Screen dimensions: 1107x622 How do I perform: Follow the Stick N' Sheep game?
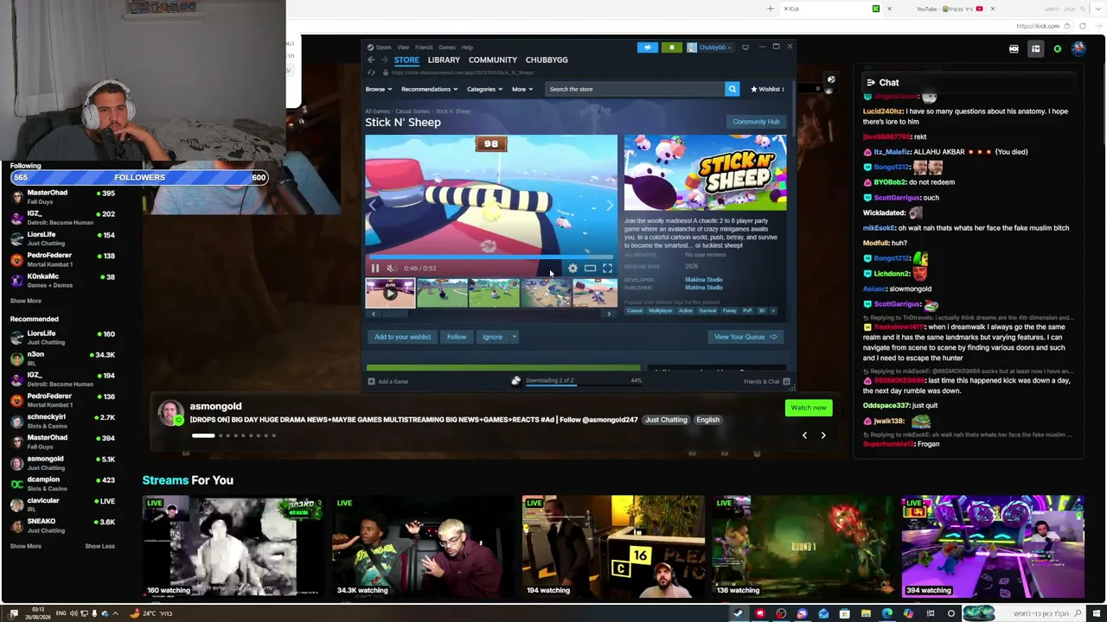tap(457, 337)
